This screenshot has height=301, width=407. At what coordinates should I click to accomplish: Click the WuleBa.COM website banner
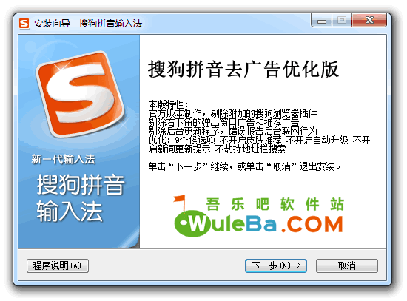pyautogui.click(x=259, y=216)
